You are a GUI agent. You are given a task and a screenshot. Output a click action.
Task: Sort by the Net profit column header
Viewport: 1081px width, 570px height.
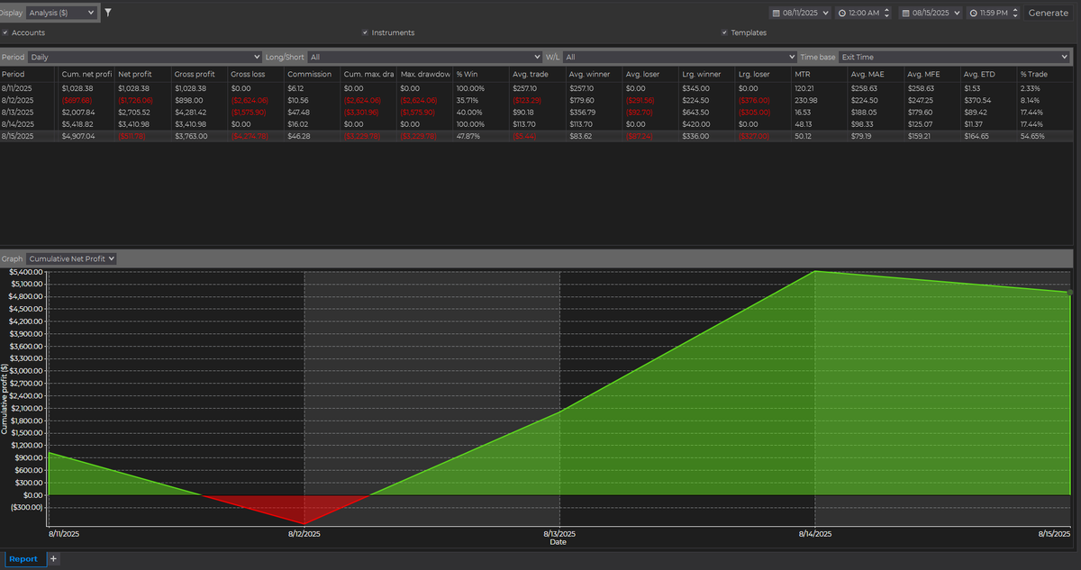tap(142, 74)
